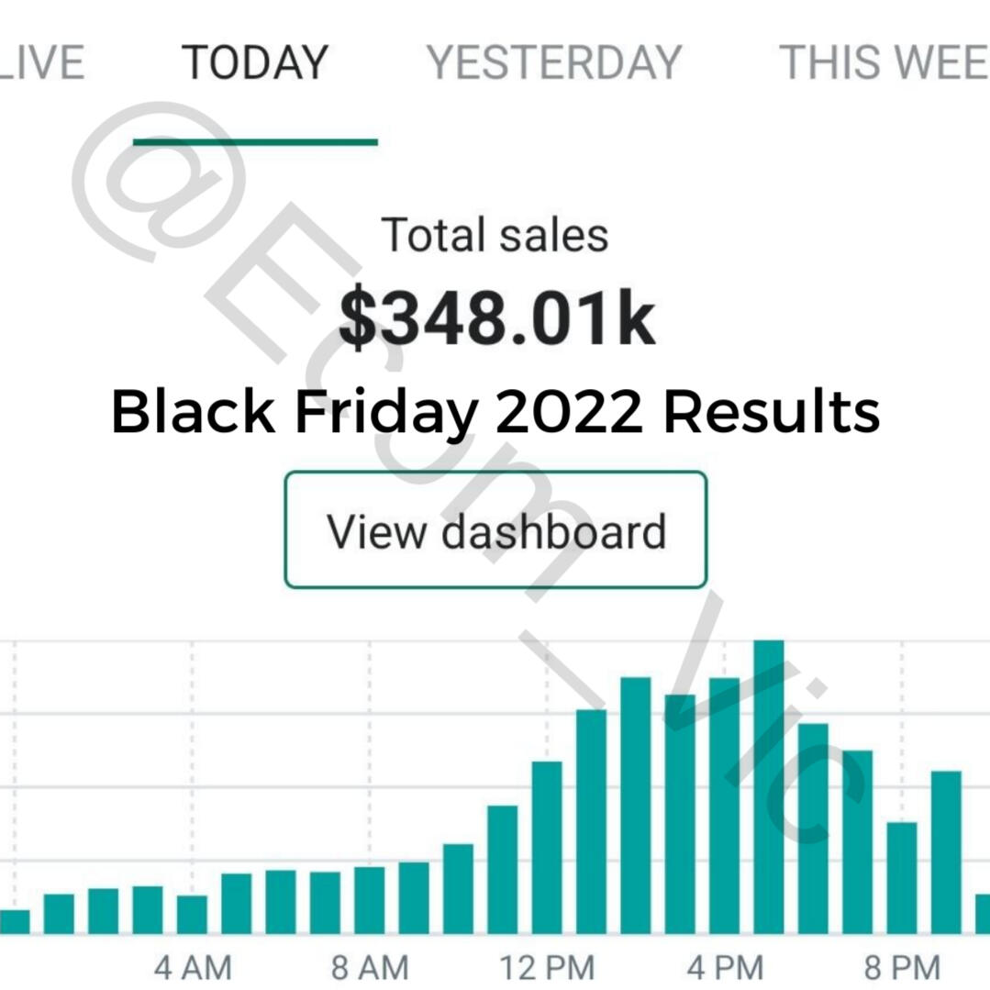Click the $348.01k total sales figure
The height and width of the screenshot is (990, 990).
(496, 320)
